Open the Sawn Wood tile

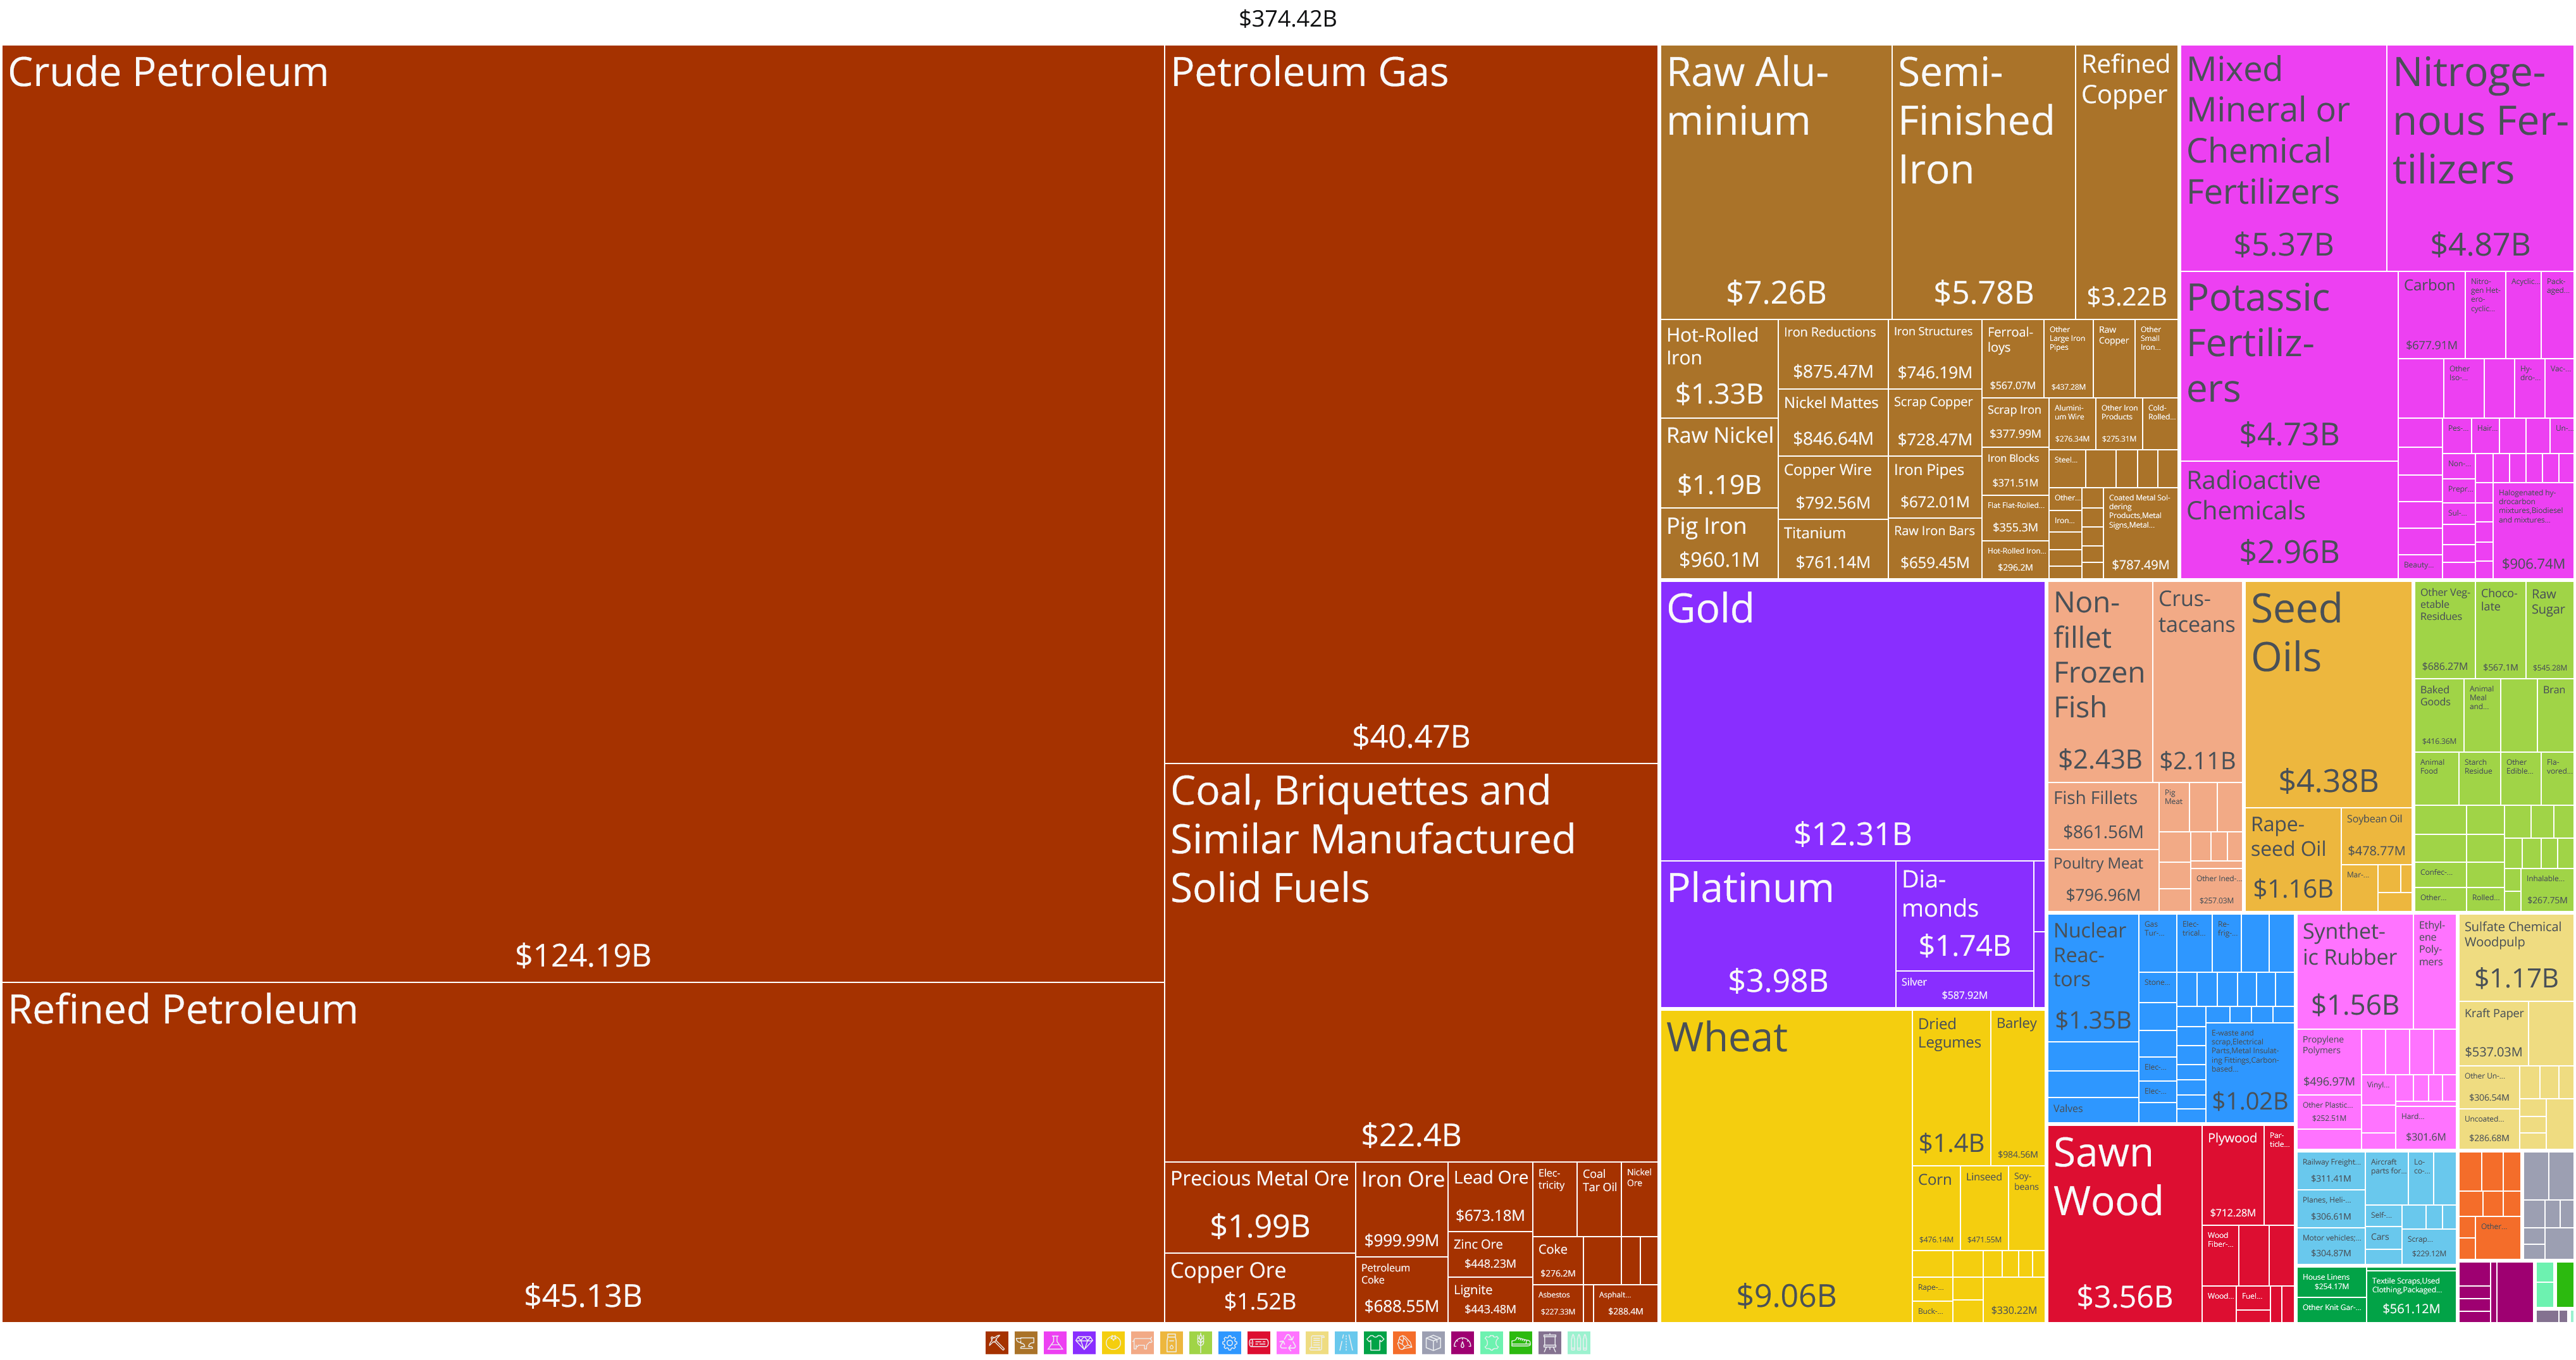2124,1224
